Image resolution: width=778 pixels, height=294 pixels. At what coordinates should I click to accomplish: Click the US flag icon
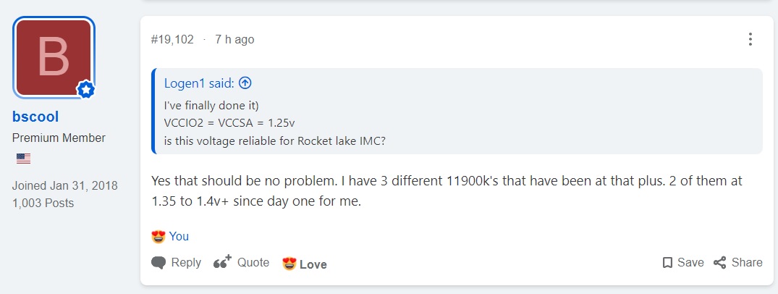click(x=23, y=159)
